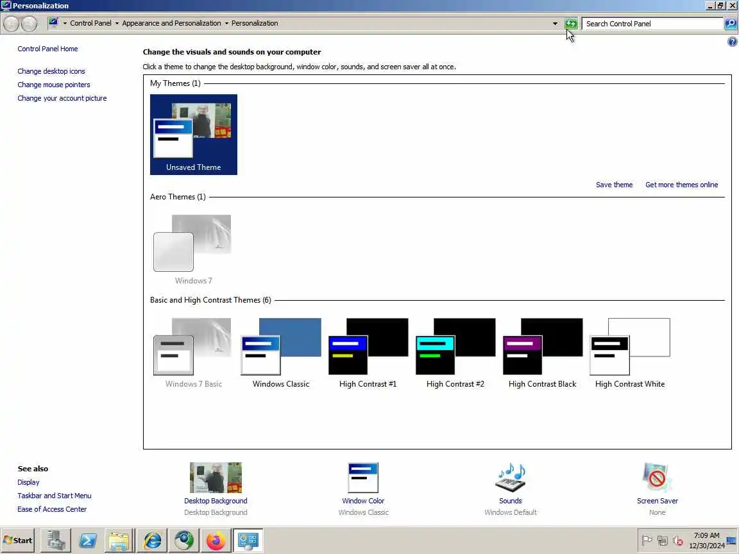
Task: Open Change desktop icons link
Action: pyautogui.click(x=51, y=71)
